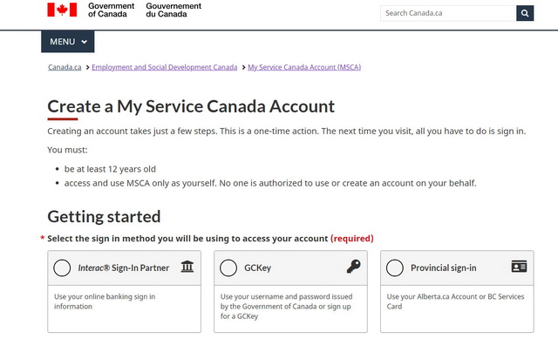Click the search magnifier icon
This screenshot has height=359, width=558.
pos(524,13)
